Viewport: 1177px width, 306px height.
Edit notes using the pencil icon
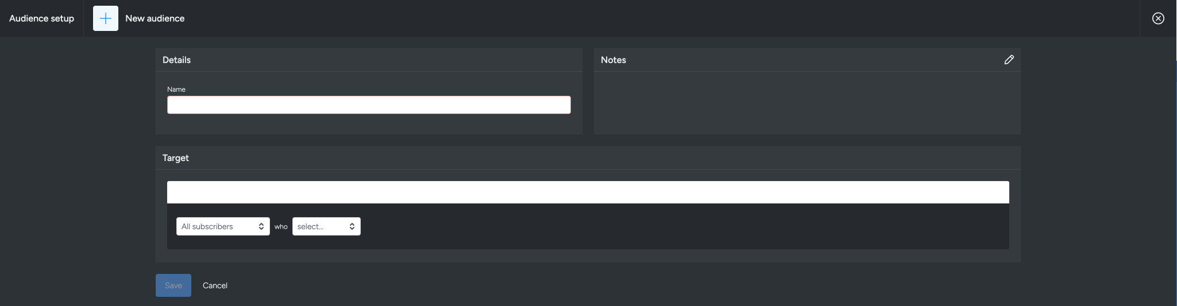pos(1009,60)
